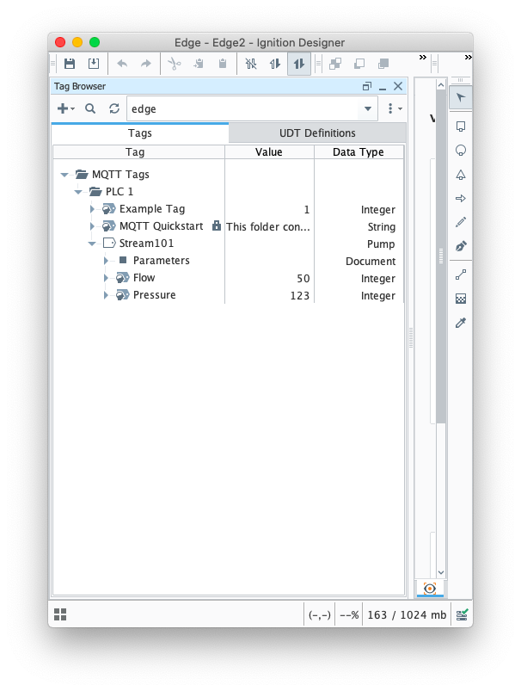Select the MQTT Tags folder row
Viewport: 521px width, 691px height.
coord(120,175)
